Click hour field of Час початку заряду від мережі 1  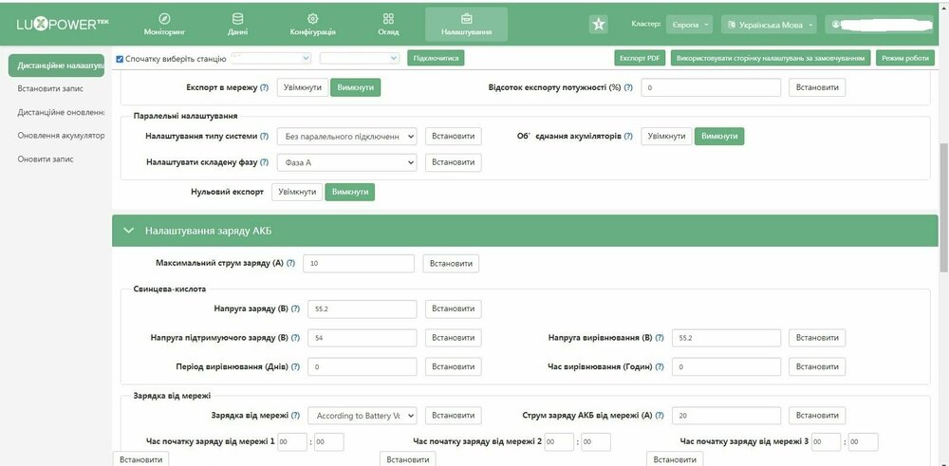point(293,441)
